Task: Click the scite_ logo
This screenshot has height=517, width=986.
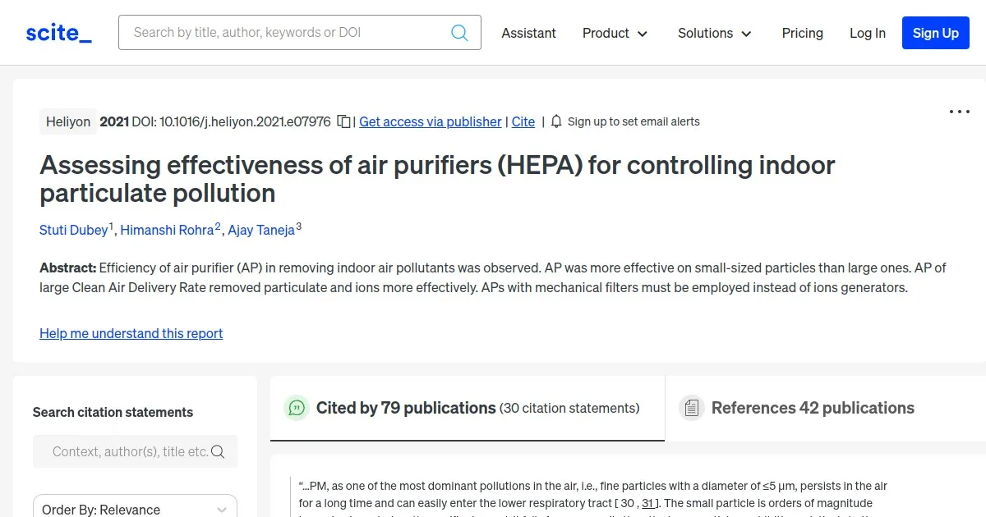Action: (x=58, y=33)
